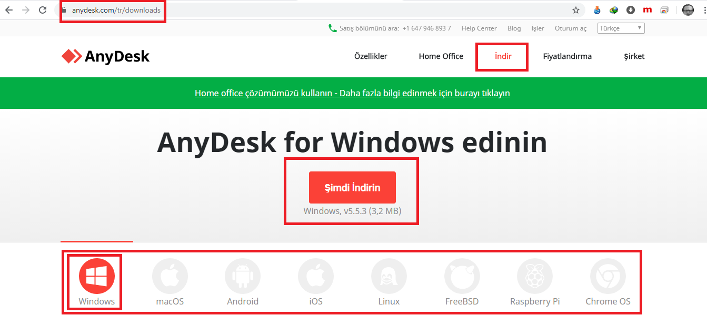707x315 pixels.
Task: Click the Windows, v5.5.3 (3,2 MB) text
Action: [x=352, y=211]
